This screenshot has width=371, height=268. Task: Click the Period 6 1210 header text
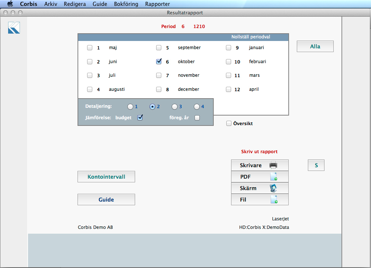point(183,27)
